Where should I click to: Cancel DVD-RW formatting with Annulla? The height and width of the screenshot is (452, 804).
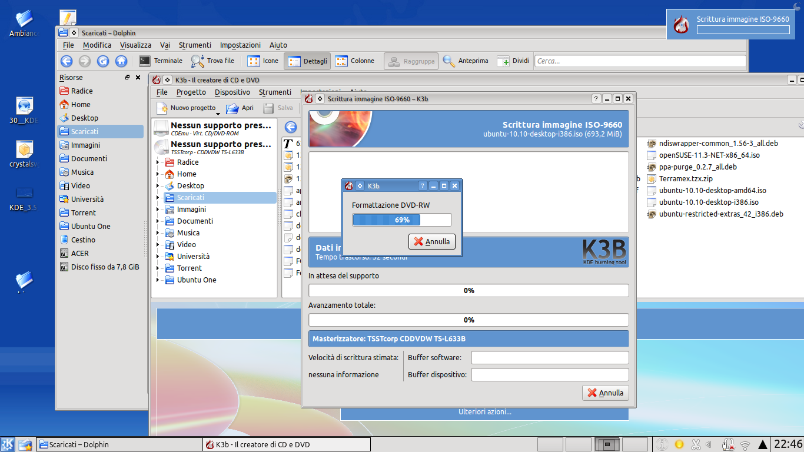tap(432, 241)
